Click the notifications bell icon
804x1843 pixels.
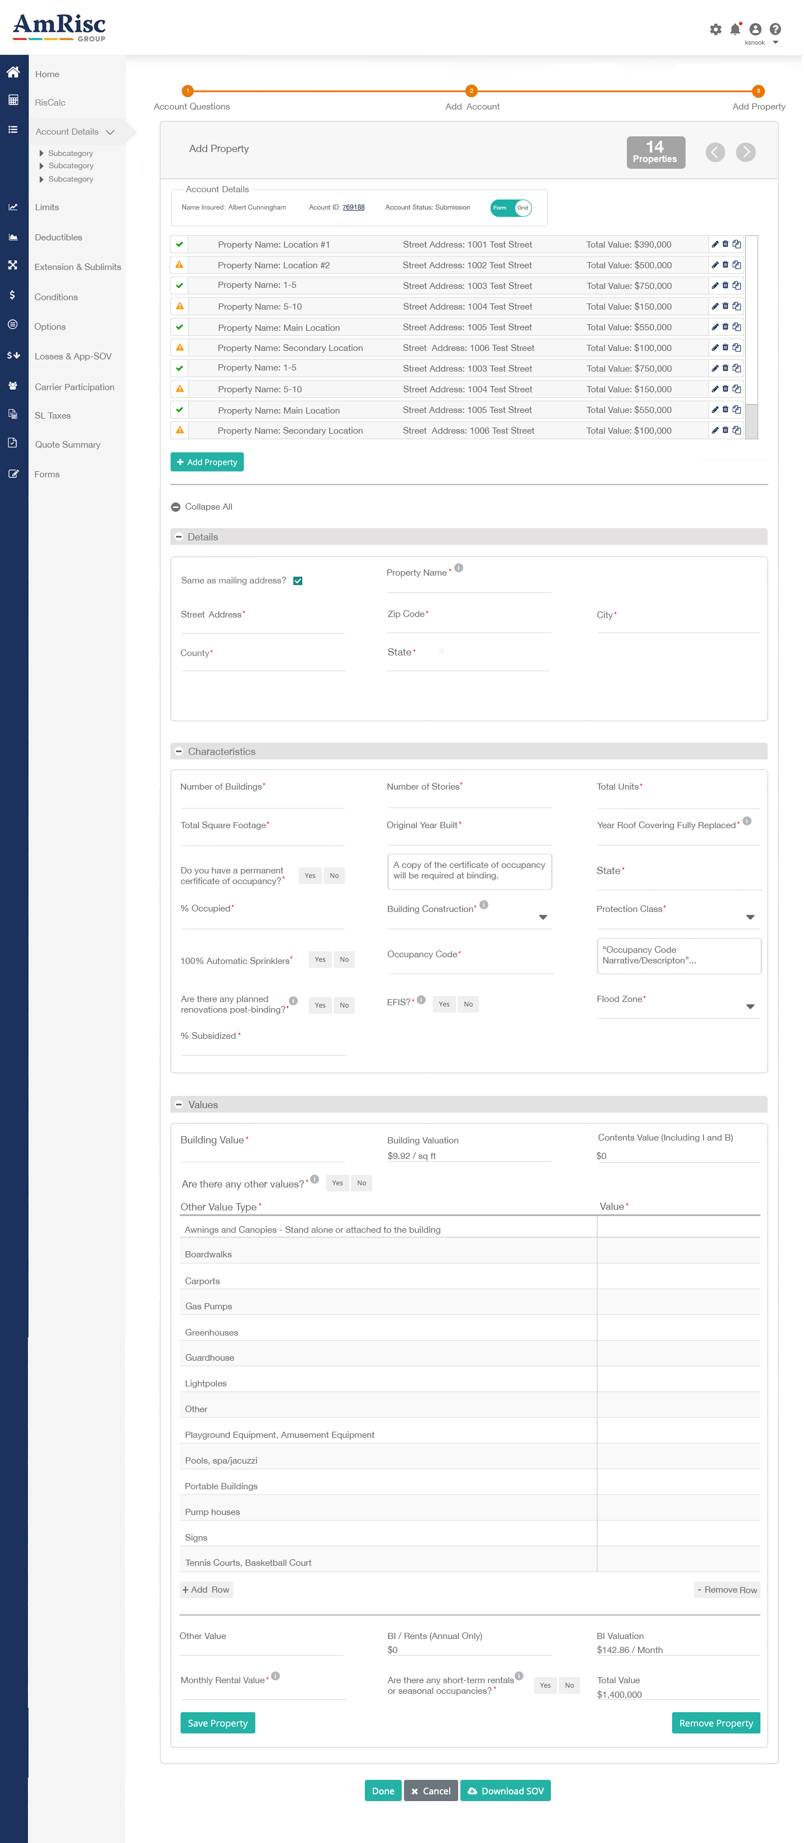(x=736, y=29)
